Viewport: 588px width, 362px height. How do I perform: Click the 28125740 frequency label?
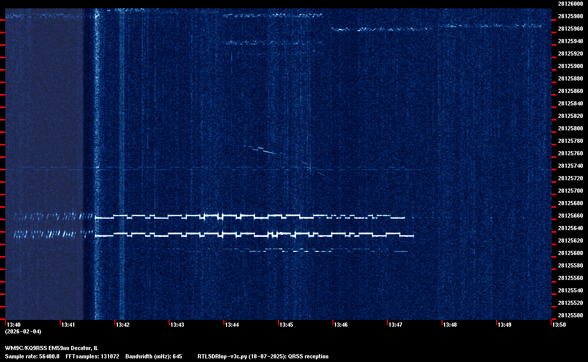pos(570,166)
